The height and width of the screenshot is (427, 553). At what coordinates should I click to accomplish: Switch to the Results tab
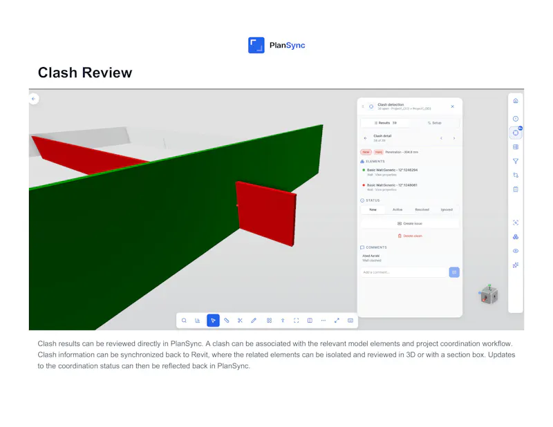386,123
